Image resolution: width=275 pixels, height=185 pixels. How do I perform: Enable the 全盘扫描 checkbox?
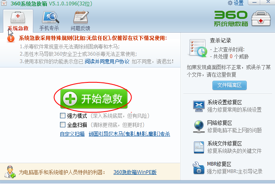62,125
